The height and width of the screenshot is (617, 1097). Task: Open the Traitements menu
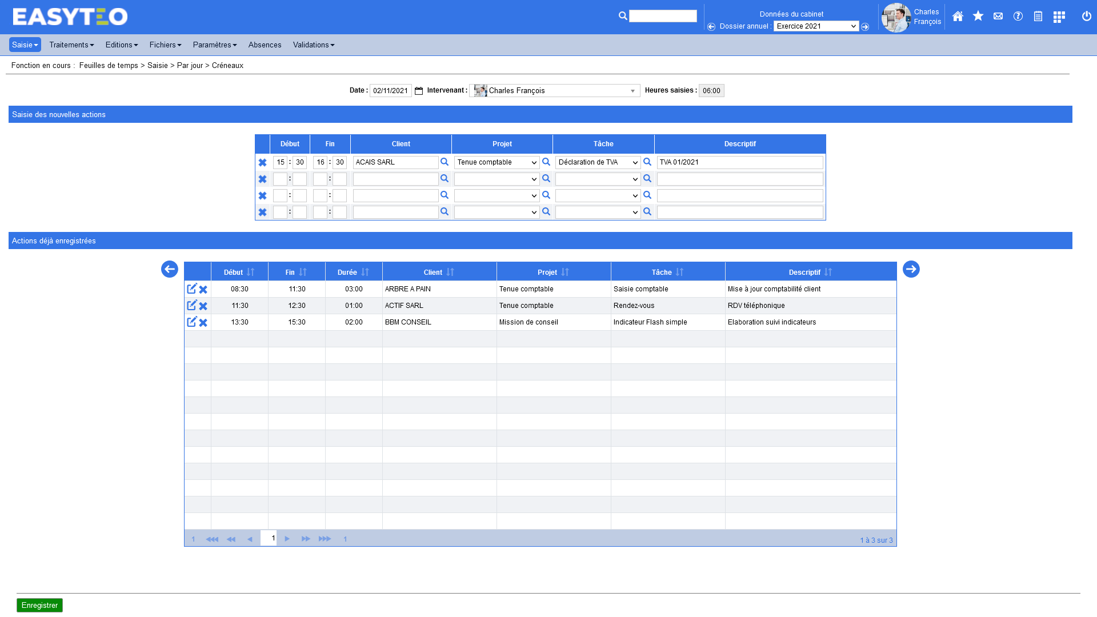click(71, 45)
